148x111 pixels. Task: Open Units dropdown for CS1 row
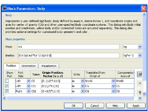coord(82,86)
